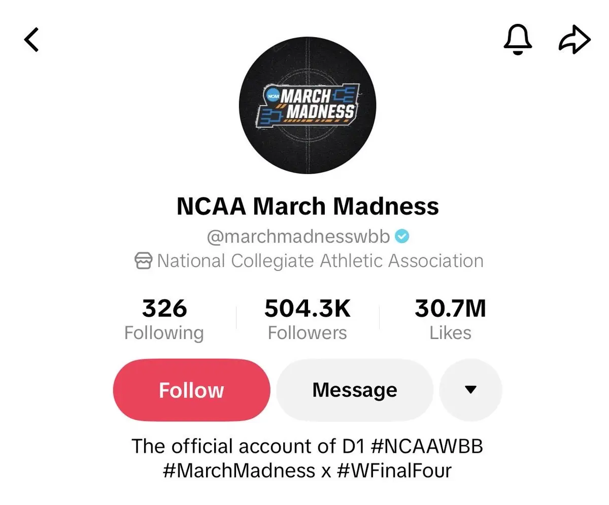Open the #NCAAWBB hashtag link
Viewport: 609px width, 505px height.
pyautogui.click(x=427, y=446)
